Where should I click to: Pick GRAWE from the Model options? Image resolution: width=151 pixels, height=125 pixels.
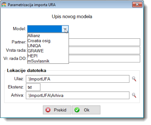coord(48,51)
